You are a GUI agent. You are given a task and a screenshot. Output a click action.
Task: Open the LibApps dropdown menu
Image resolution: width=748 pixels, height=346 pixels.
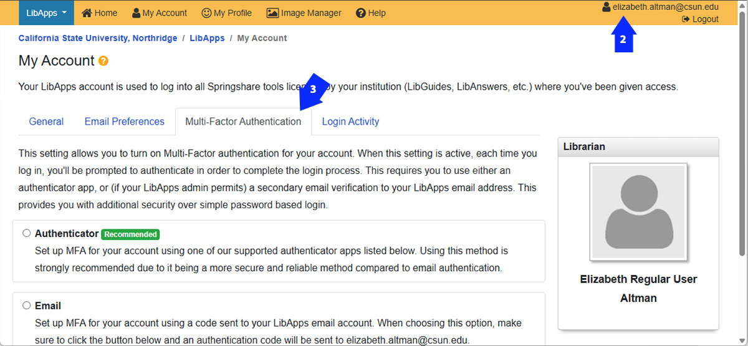coord(46,13)
